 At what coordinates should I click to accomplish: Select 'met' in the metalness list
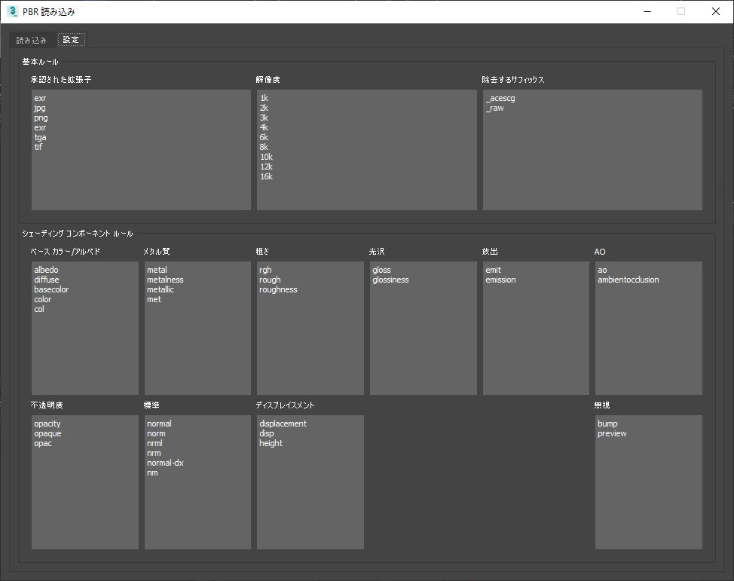point(154,300)
